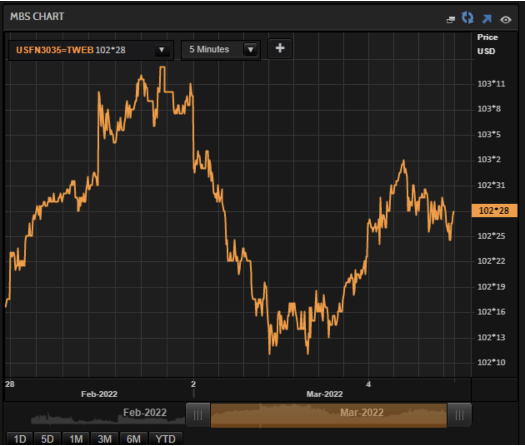Click the date label 2 on axis
This screenshot has width=525, height=446.
(193, 384)
